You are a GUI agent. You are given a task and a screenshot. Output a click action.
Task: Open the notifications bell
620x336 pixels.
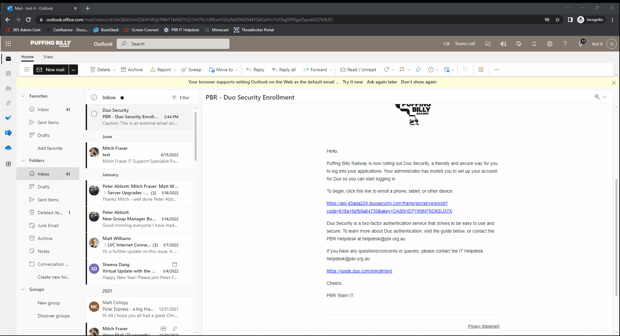534,44
